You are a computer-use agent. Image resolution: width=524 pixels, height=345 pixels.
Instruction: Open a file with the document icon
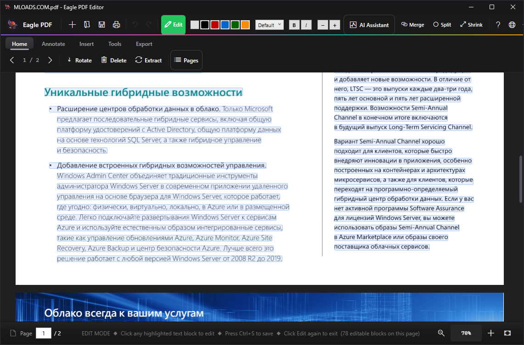click(87, 25)
